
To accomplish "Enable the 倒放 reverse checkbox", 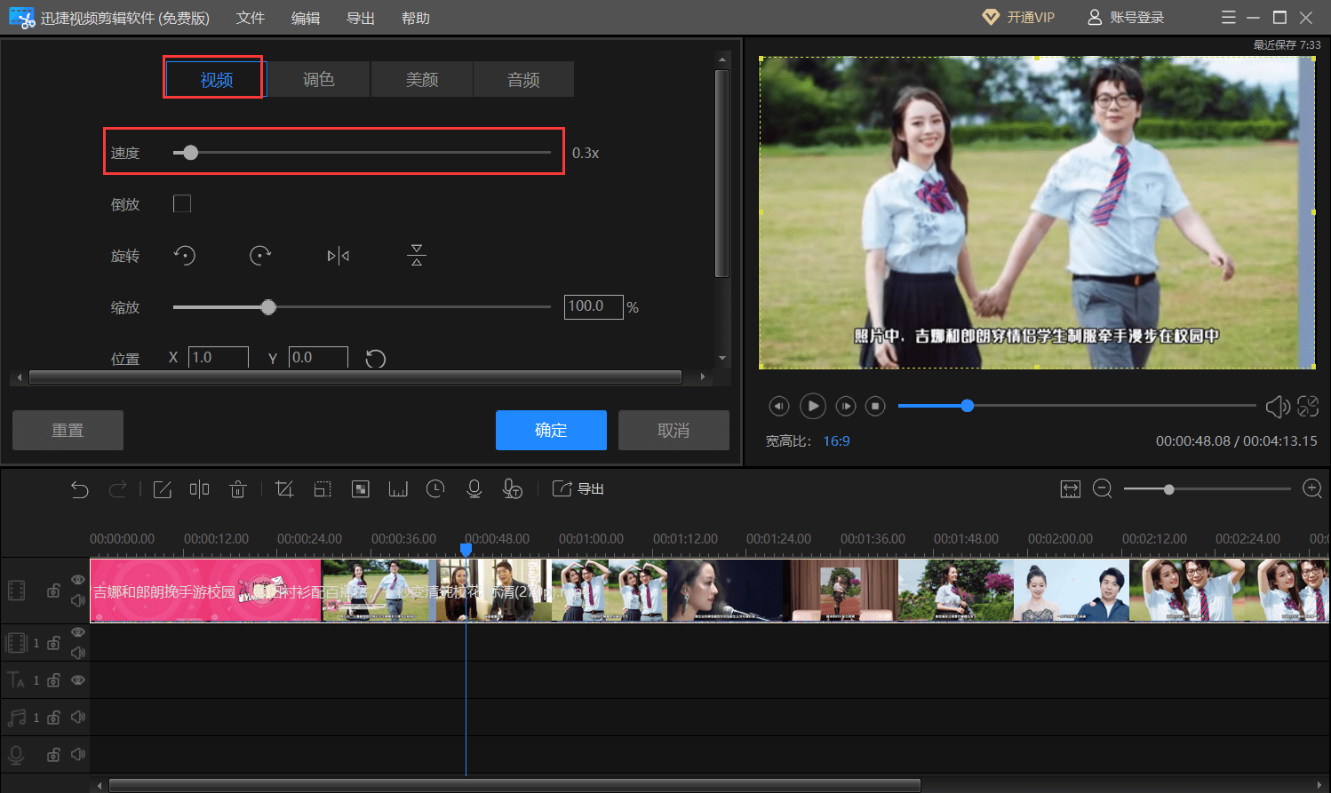I will point(182,203).
